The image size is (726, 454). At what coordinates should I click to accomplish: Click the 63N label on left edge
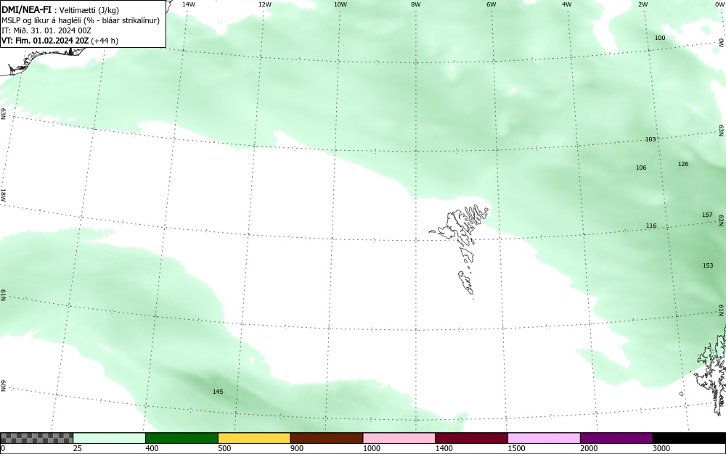[x=3, y=114]
